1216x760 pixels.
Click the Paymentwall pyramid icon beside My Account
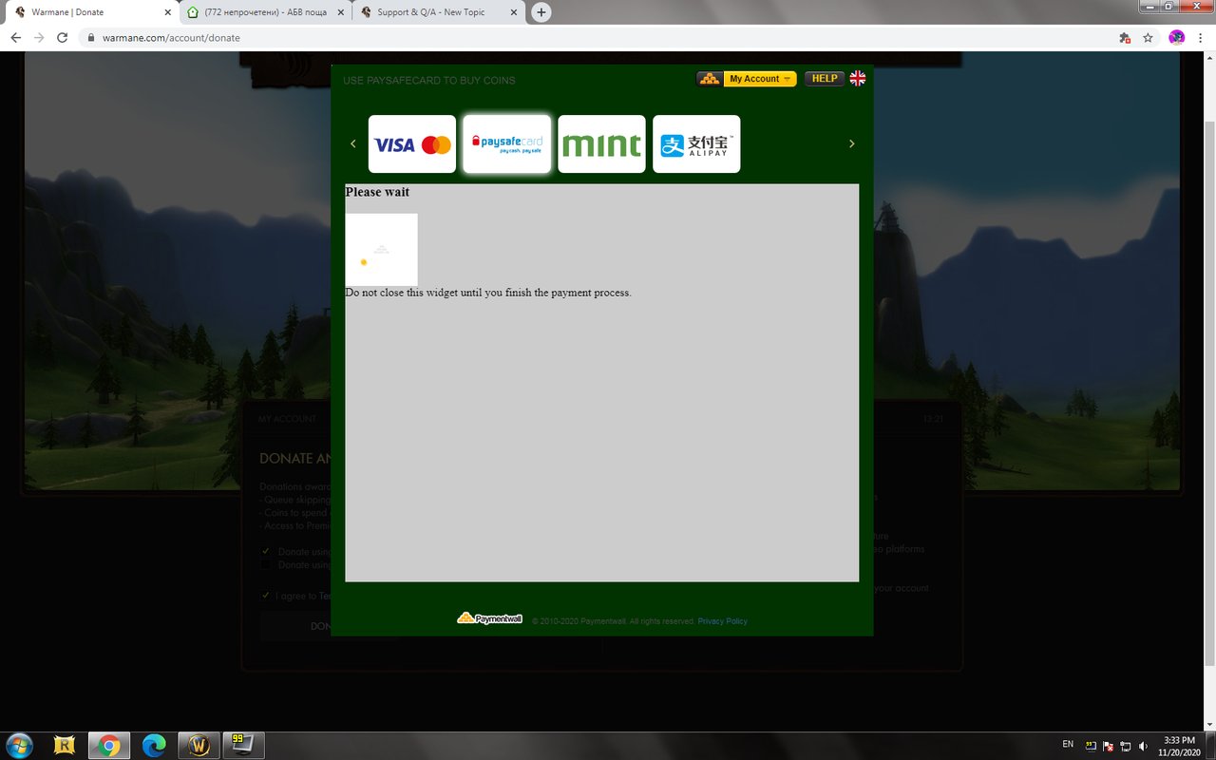(x=710, y=79)
